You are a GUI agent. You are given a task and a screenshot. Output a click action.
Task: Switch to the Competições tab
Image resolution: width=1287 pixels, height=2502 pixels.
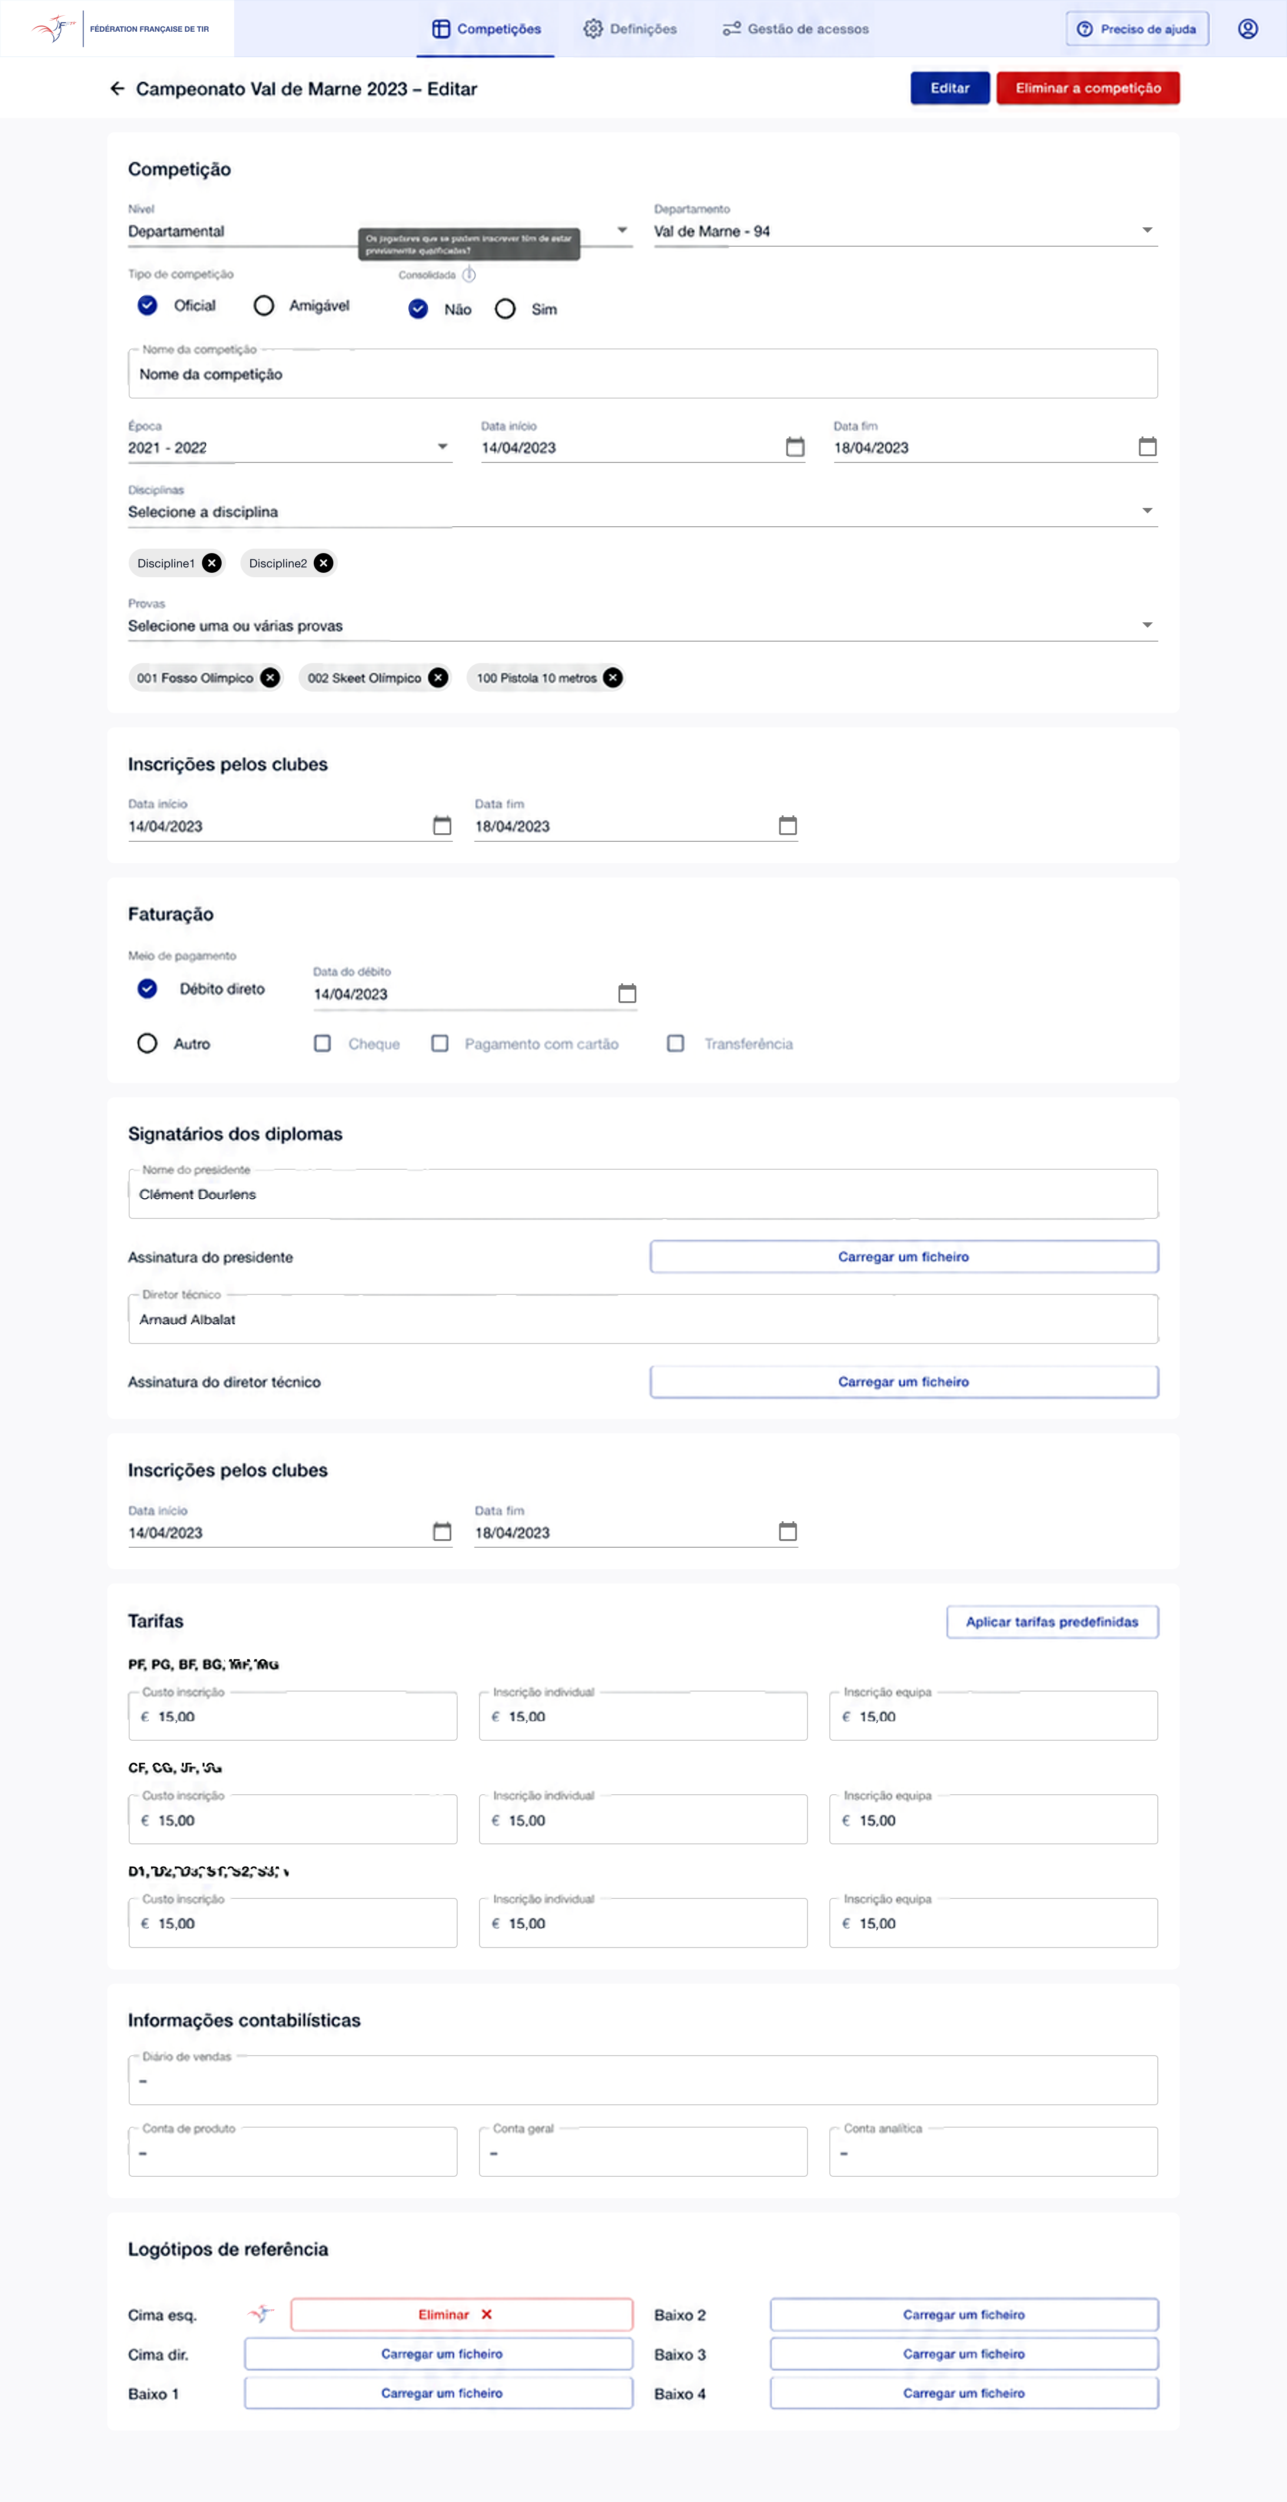pyautogui.click(x=487, y=29)
